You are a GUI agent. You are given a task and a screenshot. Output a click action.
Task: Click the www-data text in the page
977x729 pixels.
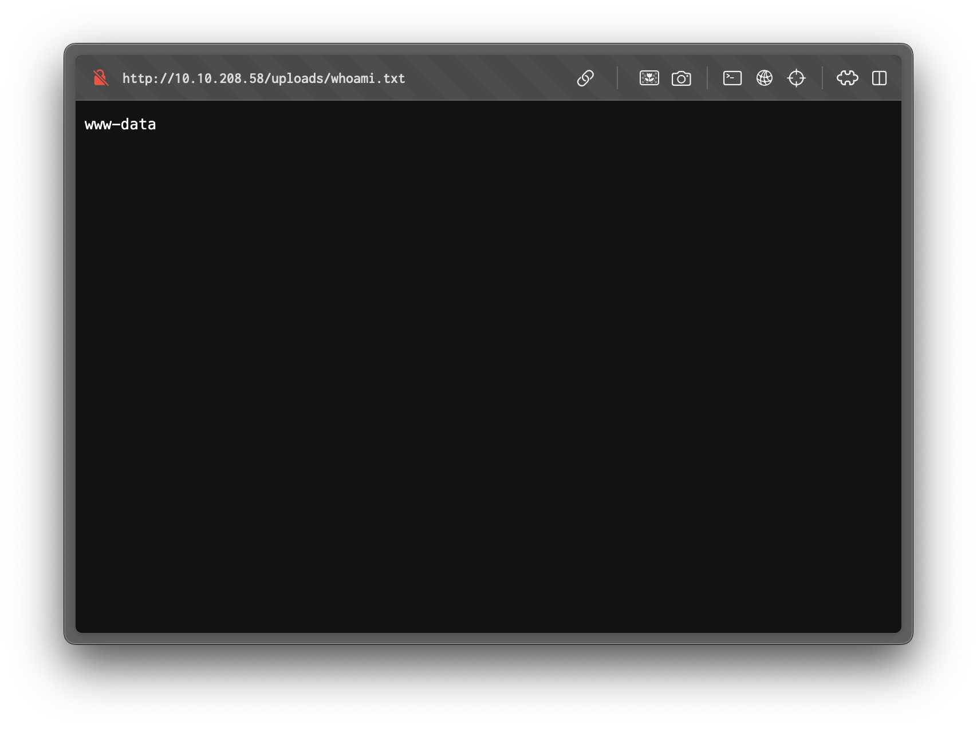(120, 124)
